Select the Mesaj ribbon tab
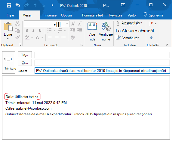 click(x=27, y=15)
